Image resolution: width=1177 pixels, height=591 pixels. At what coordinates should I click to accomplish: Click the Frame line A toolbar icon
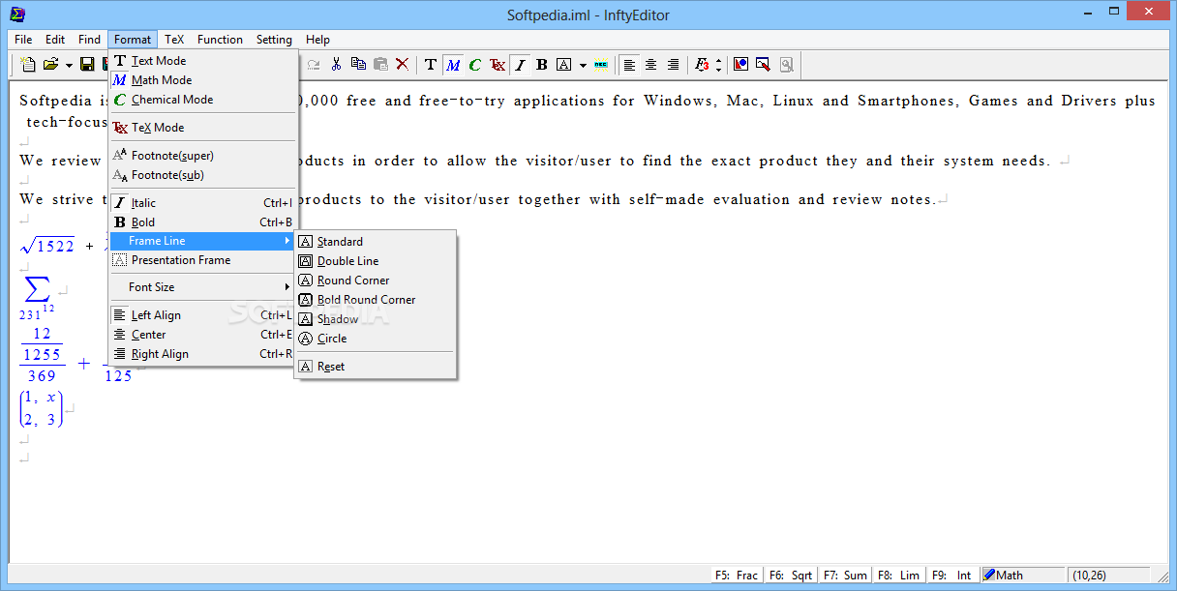coord(563,65)
